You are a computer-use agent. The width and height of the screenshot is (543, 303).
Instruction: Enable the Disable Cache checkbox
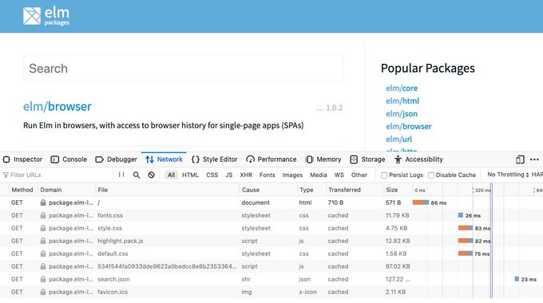(431, 175)
